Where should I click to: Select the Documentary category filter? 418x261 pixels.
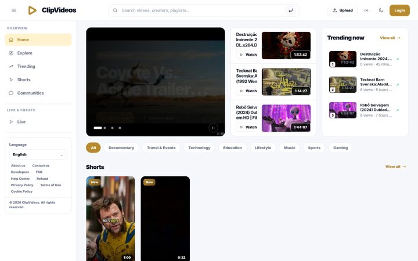121,147
